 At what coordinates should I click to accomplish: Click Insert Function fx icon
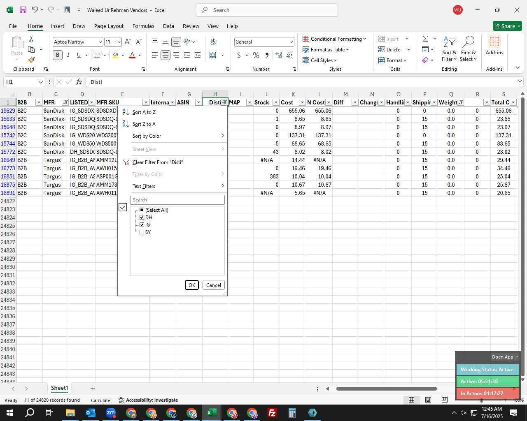(x=79, y=82)
